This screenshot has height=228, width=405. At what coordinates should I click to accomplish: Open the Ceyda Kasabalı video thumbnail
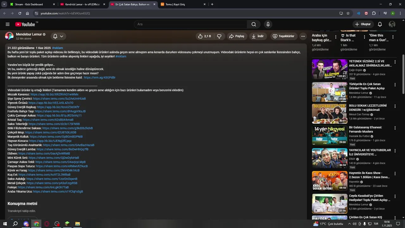(329, 204)
